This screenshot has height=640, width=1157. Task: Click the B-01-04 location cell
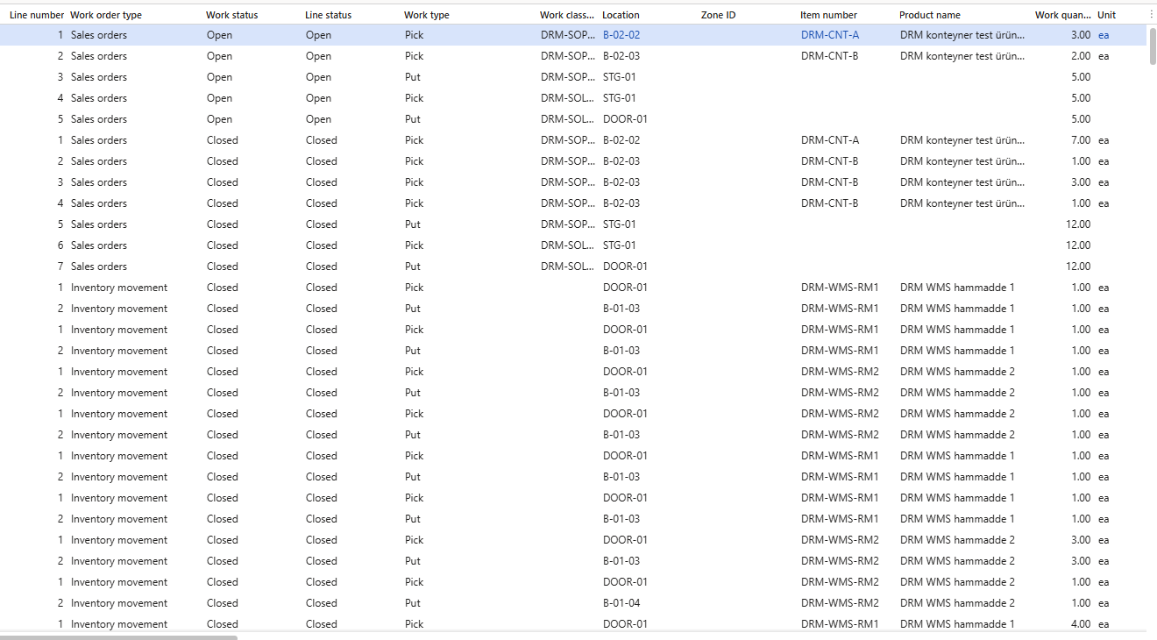pyautogui.click(x=621, y=603)
